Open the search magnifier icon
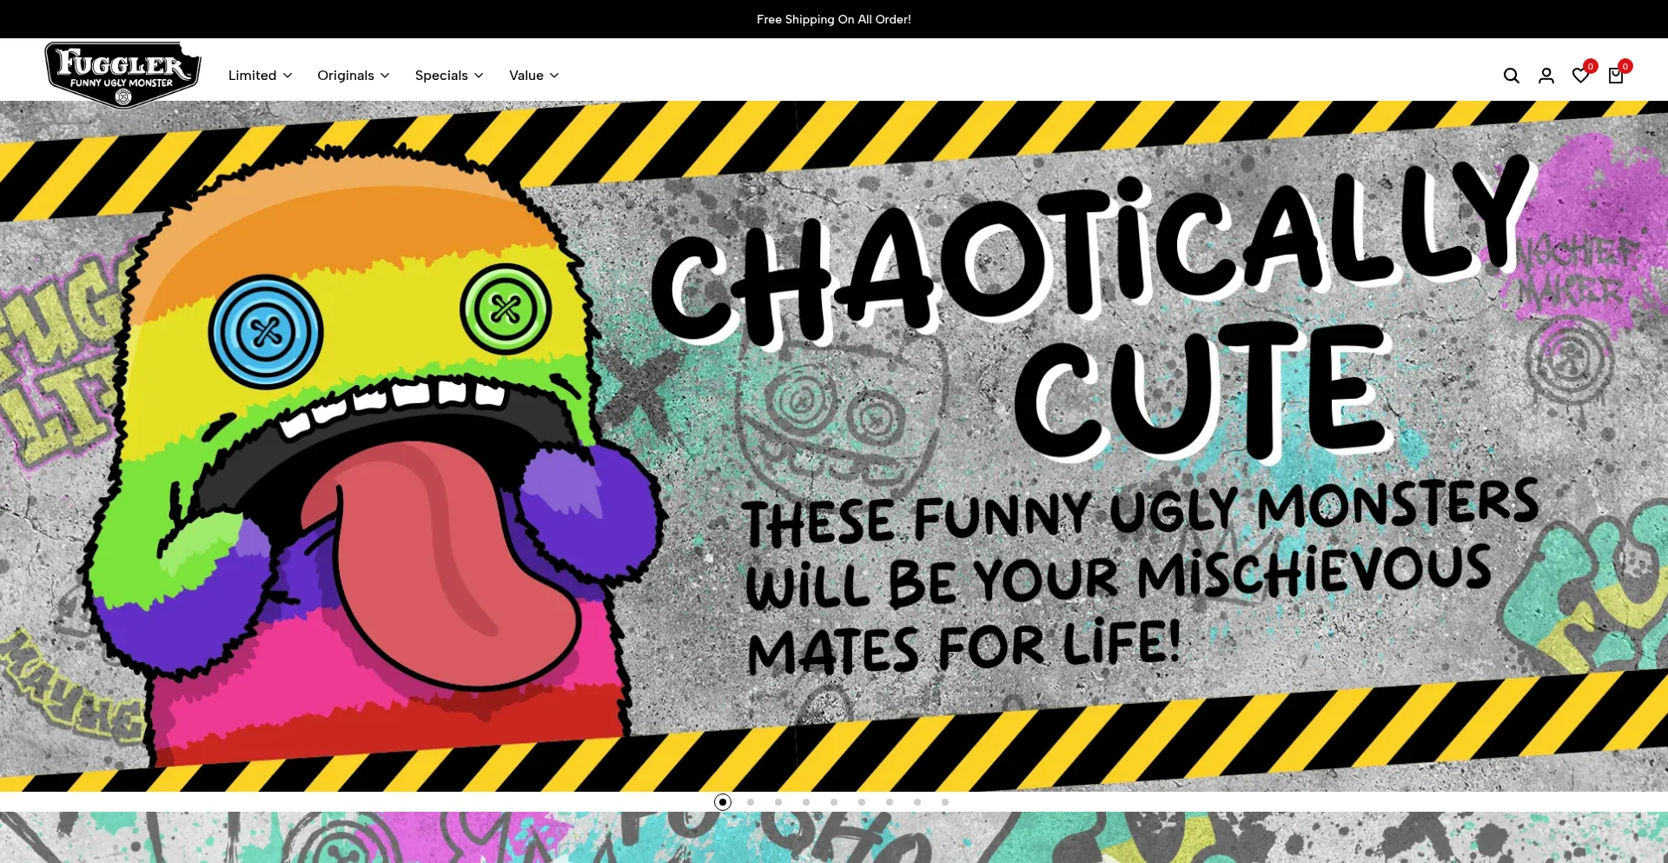 pyautogui.click(x=1511, y=76)
